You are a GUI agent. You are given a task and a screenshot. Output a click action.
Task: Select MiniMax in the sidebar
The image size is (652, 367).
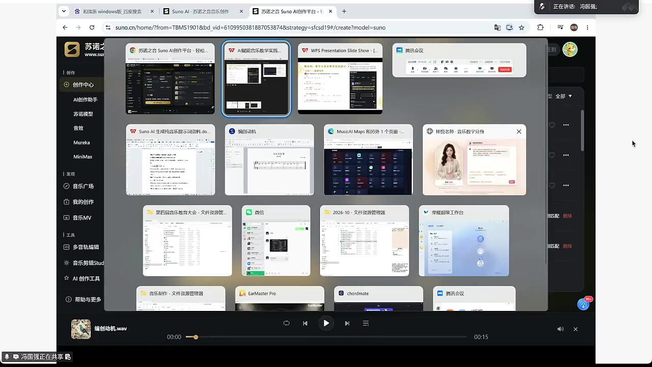pos(83,157)
